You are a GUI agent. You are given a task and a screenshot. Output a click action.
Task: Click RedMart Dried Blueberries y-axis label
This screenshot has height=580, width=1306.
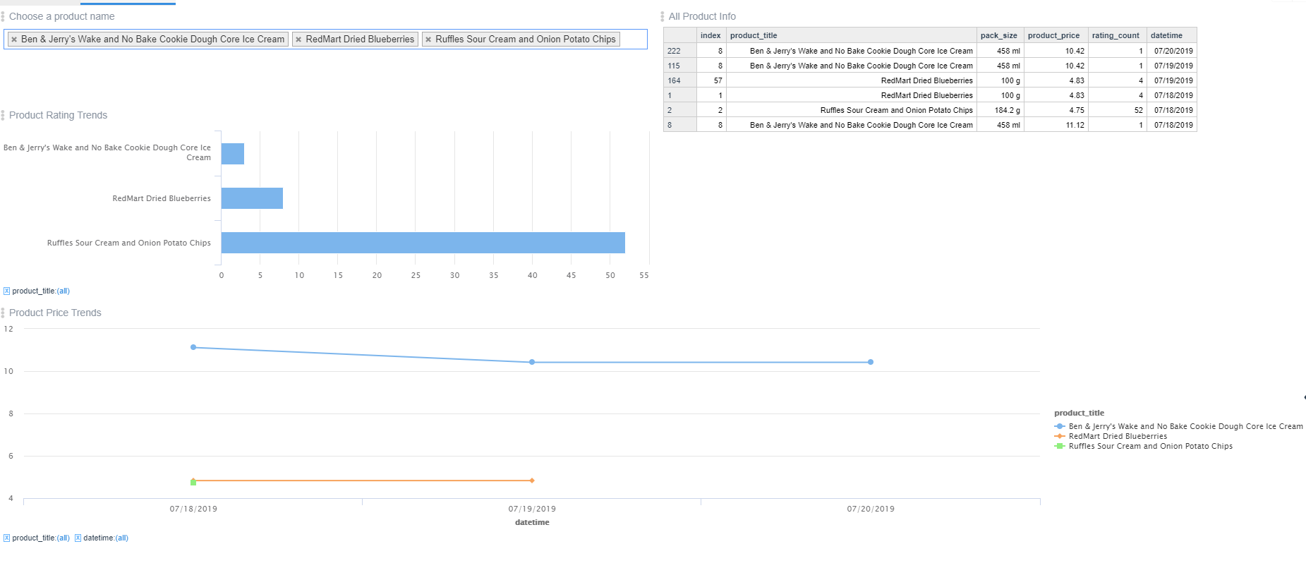(x=162, y=198)
